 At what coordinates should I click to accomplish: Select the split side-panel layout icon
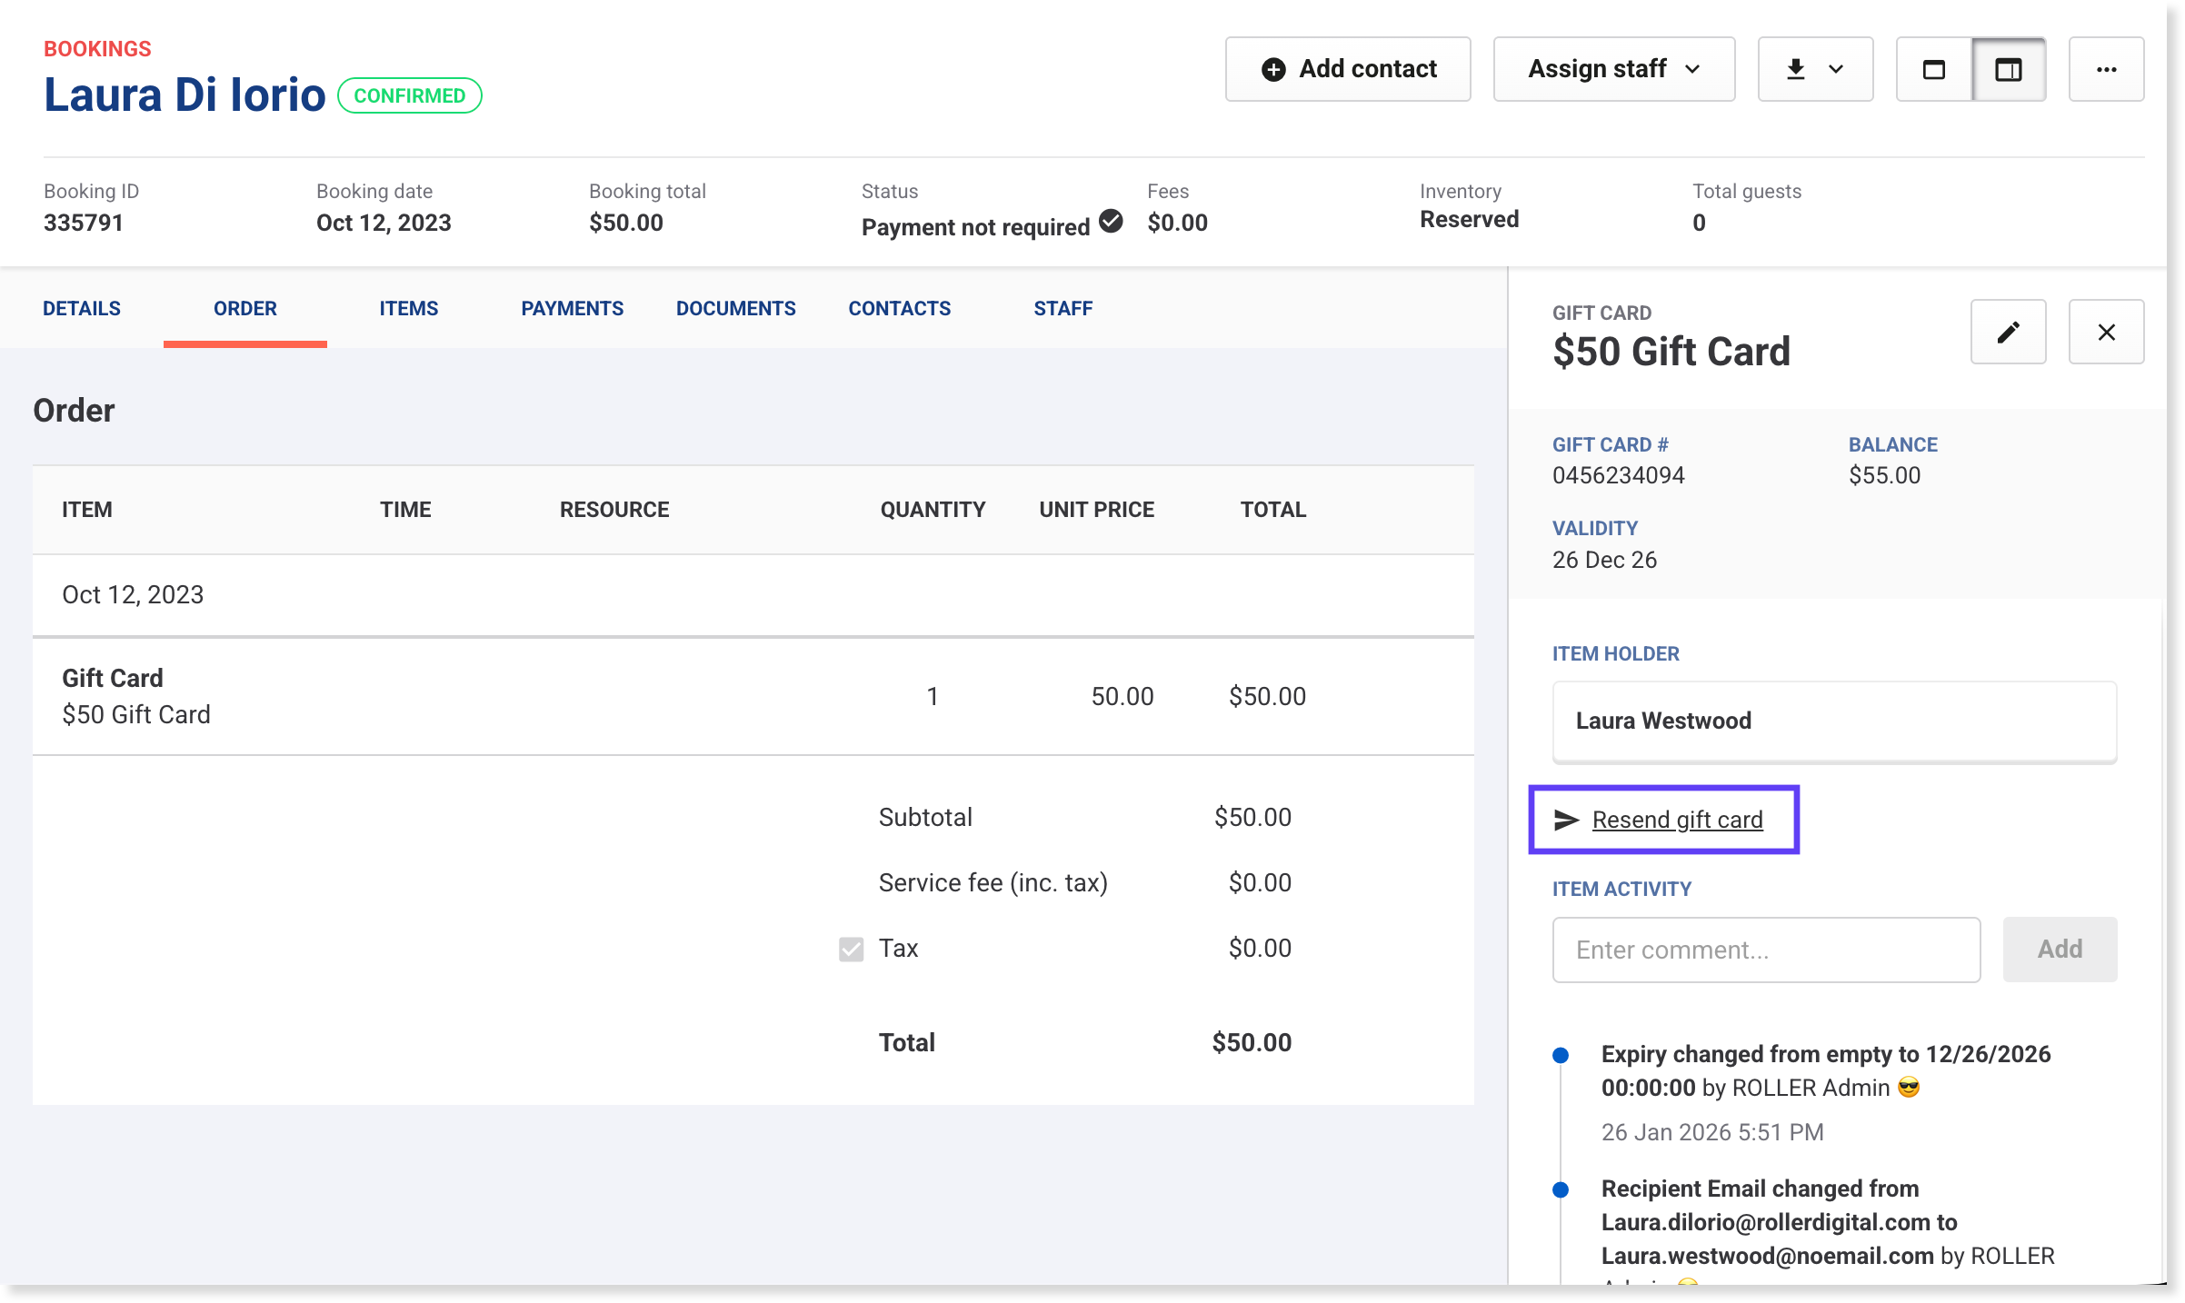click(x=2009, y=69)
